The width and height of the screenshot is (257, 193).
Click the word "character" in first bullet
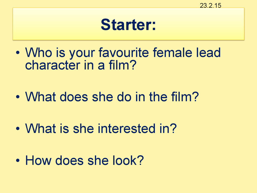coord(53,65)
